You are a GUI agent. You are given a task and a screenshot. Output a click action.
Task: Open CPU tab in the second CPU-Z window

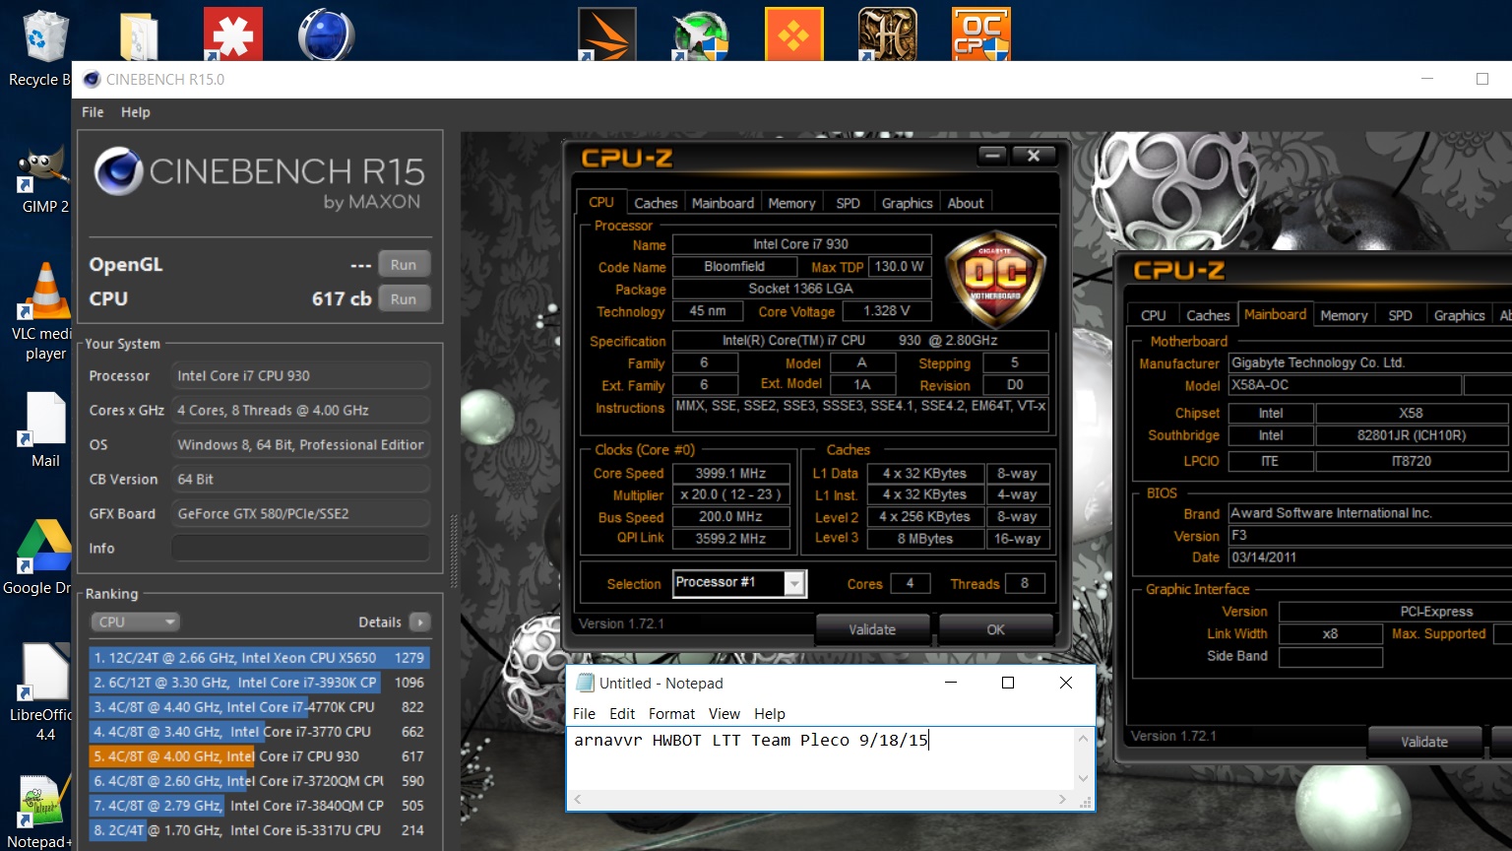[1153, 315]
